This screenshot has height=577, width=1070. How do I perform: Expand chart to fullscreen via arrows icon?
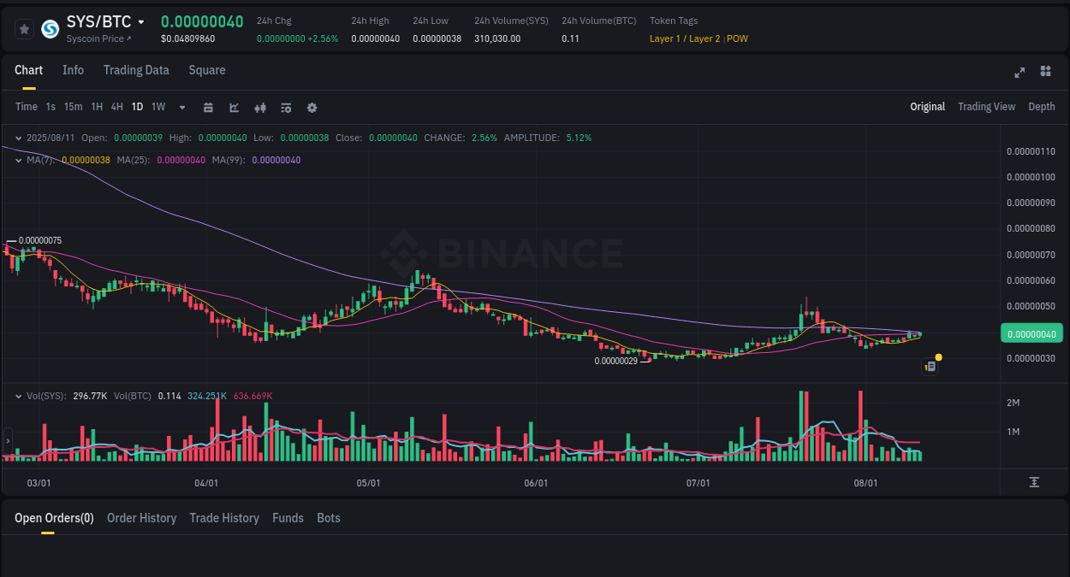point(1019,72)
